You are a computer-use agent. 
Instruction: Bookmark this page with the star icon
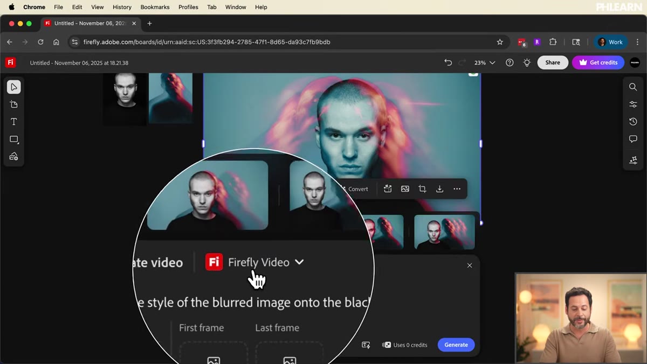tap(500, 42)
